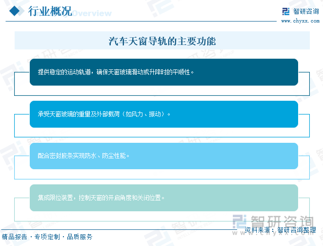Click the footer text 精品报告
Screen dimensions: 323x246
tap(15, 237)
